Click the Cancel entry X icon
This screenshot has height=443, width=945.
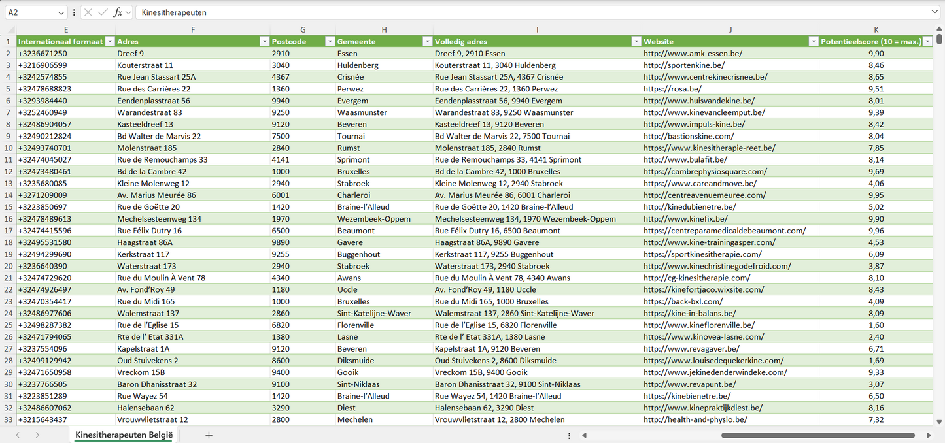[x=88, y=12]
